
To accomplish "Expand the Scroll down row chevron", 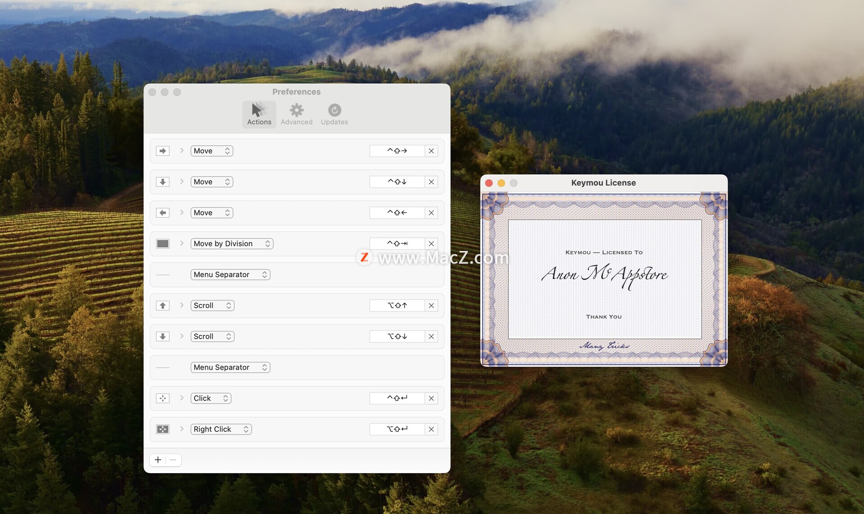I will (x=182, y=336).
